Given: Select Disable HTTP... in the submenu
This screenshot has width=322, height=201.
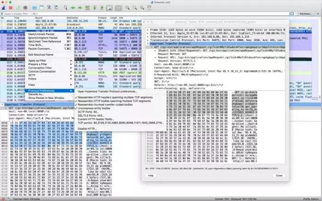Looking at the screenshot, I should click(88, 128).
